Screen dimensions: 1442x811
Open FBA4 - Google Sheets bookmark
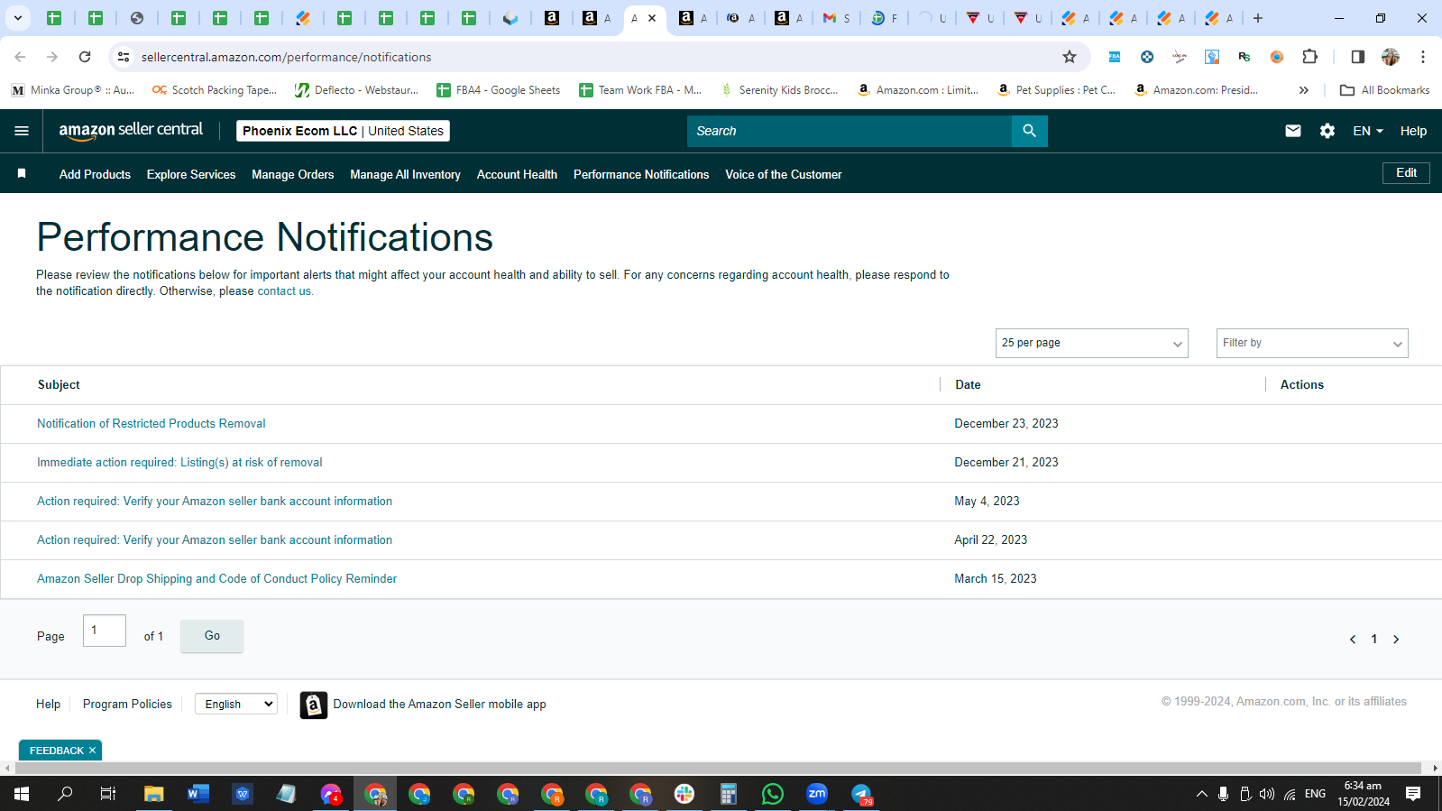[499, 90]
